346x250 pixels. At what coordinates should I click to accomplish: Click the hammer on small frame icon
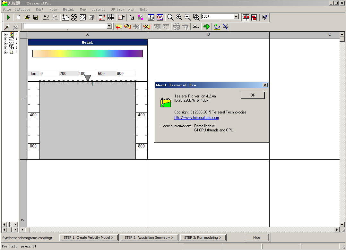click(x=7, y=27)
